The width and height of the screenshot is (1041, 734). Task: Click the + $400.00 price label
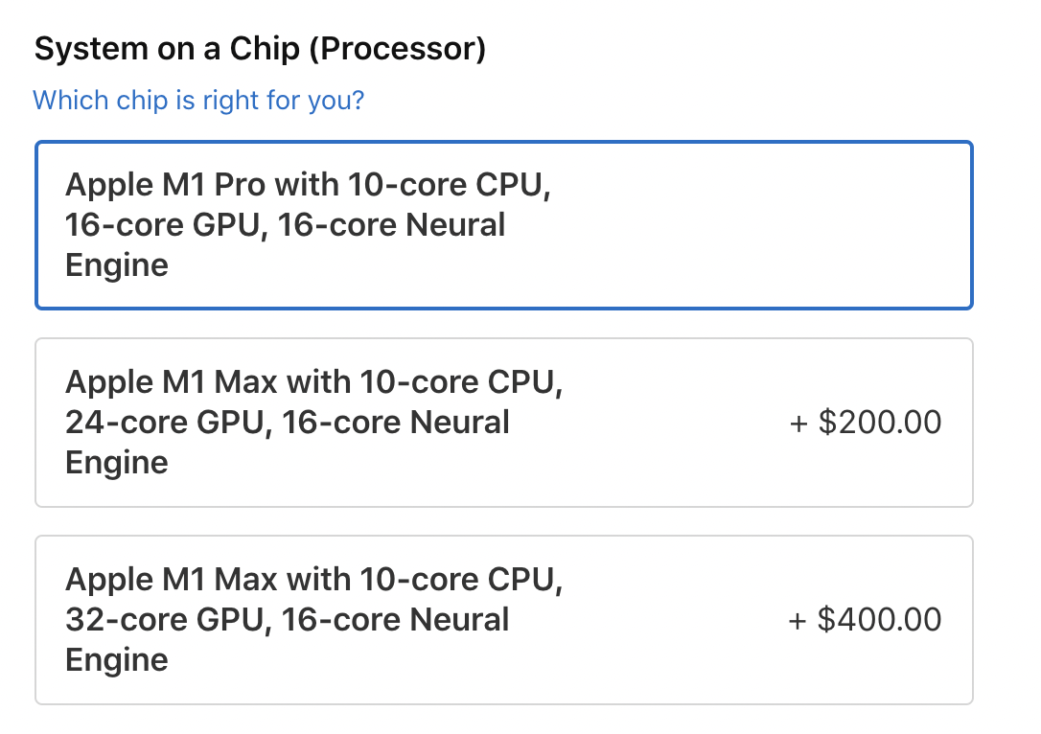[x=865, y=620]
